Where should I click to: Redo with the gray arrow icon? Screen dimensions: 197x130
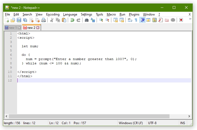point(78,20)
